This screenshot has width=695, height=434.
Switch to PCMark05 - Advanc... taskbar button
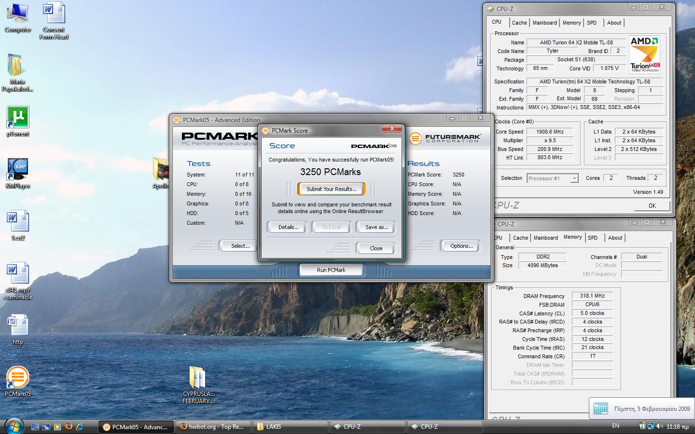(x=136, y=427)
